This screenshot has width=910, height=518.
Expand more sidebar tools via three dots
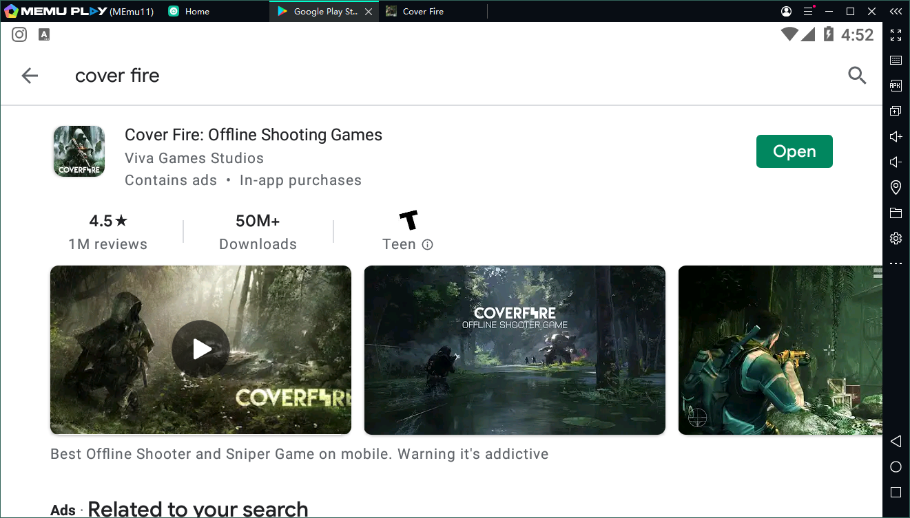(896, 263)
